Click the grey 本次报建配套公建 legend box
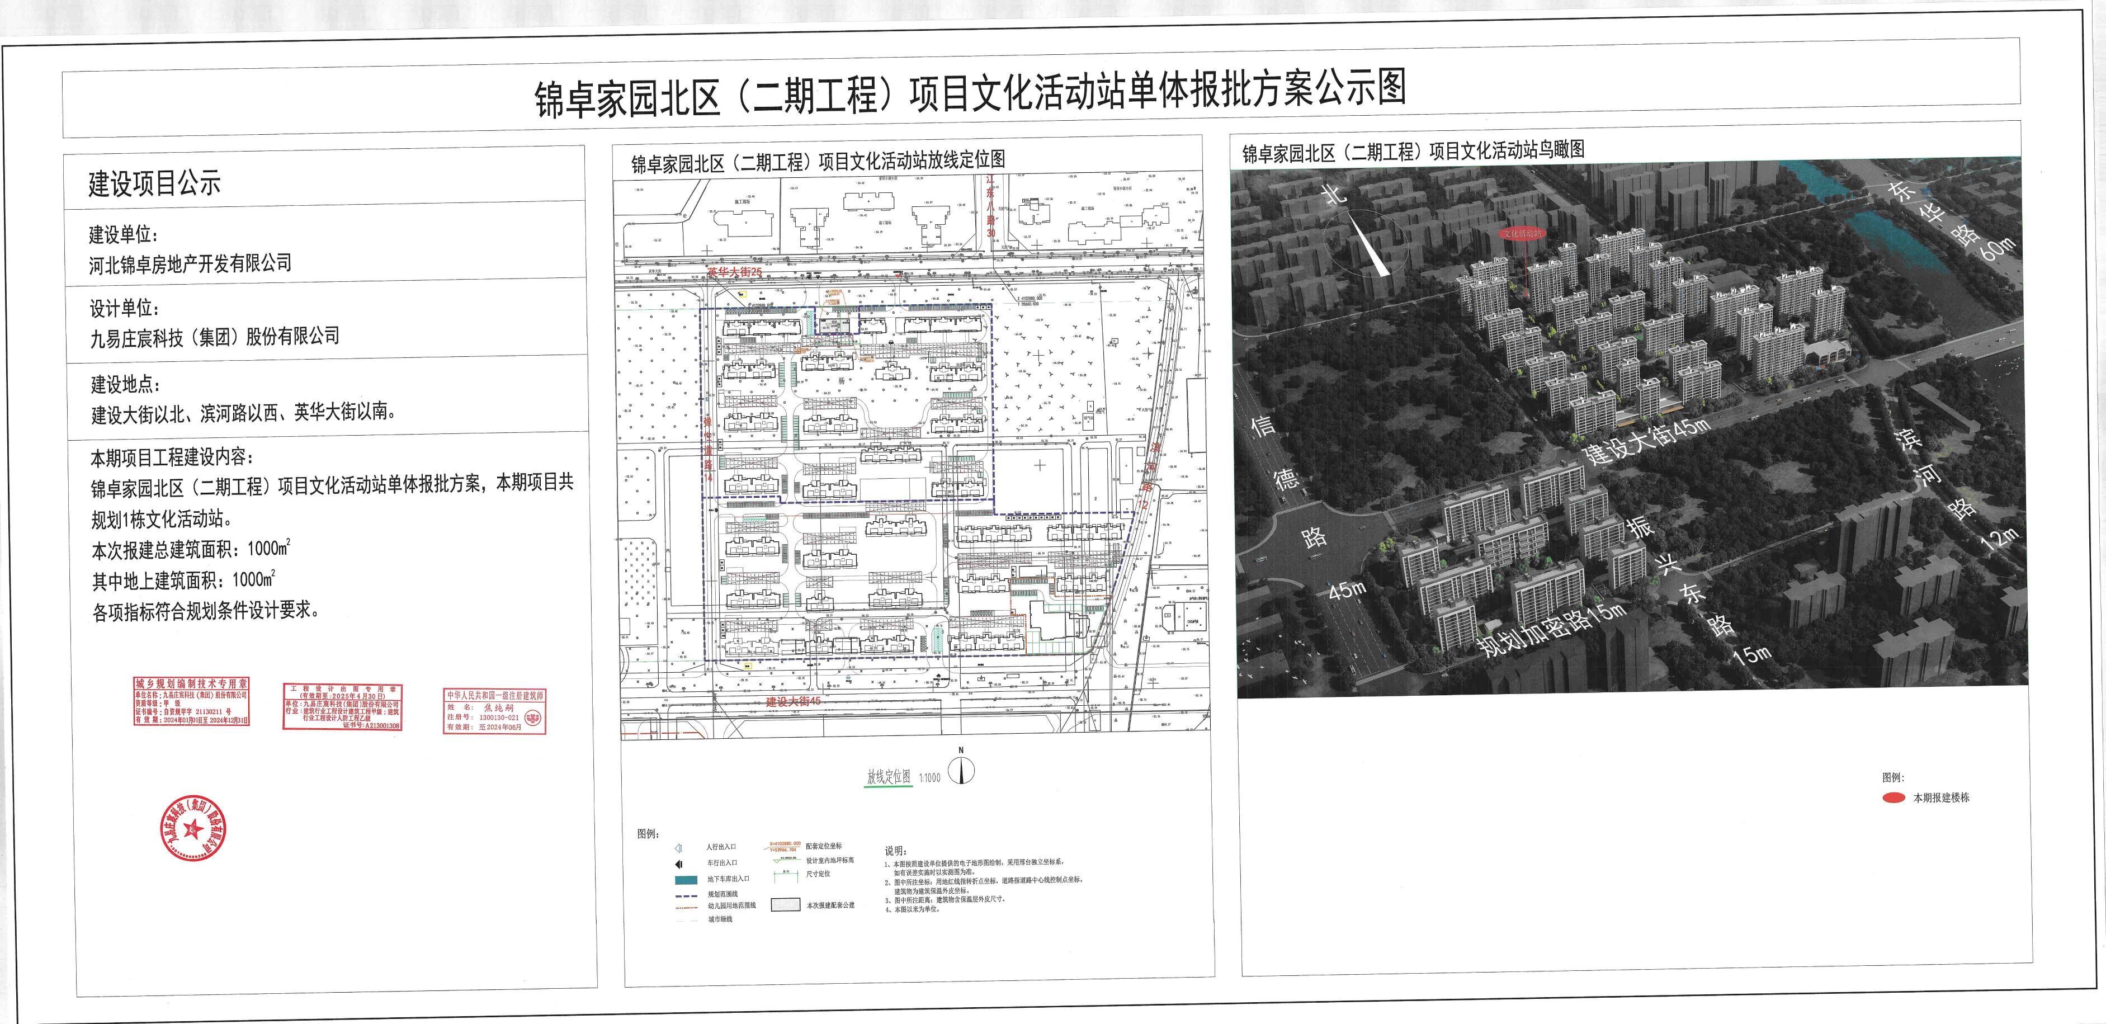 coord(786,904)
